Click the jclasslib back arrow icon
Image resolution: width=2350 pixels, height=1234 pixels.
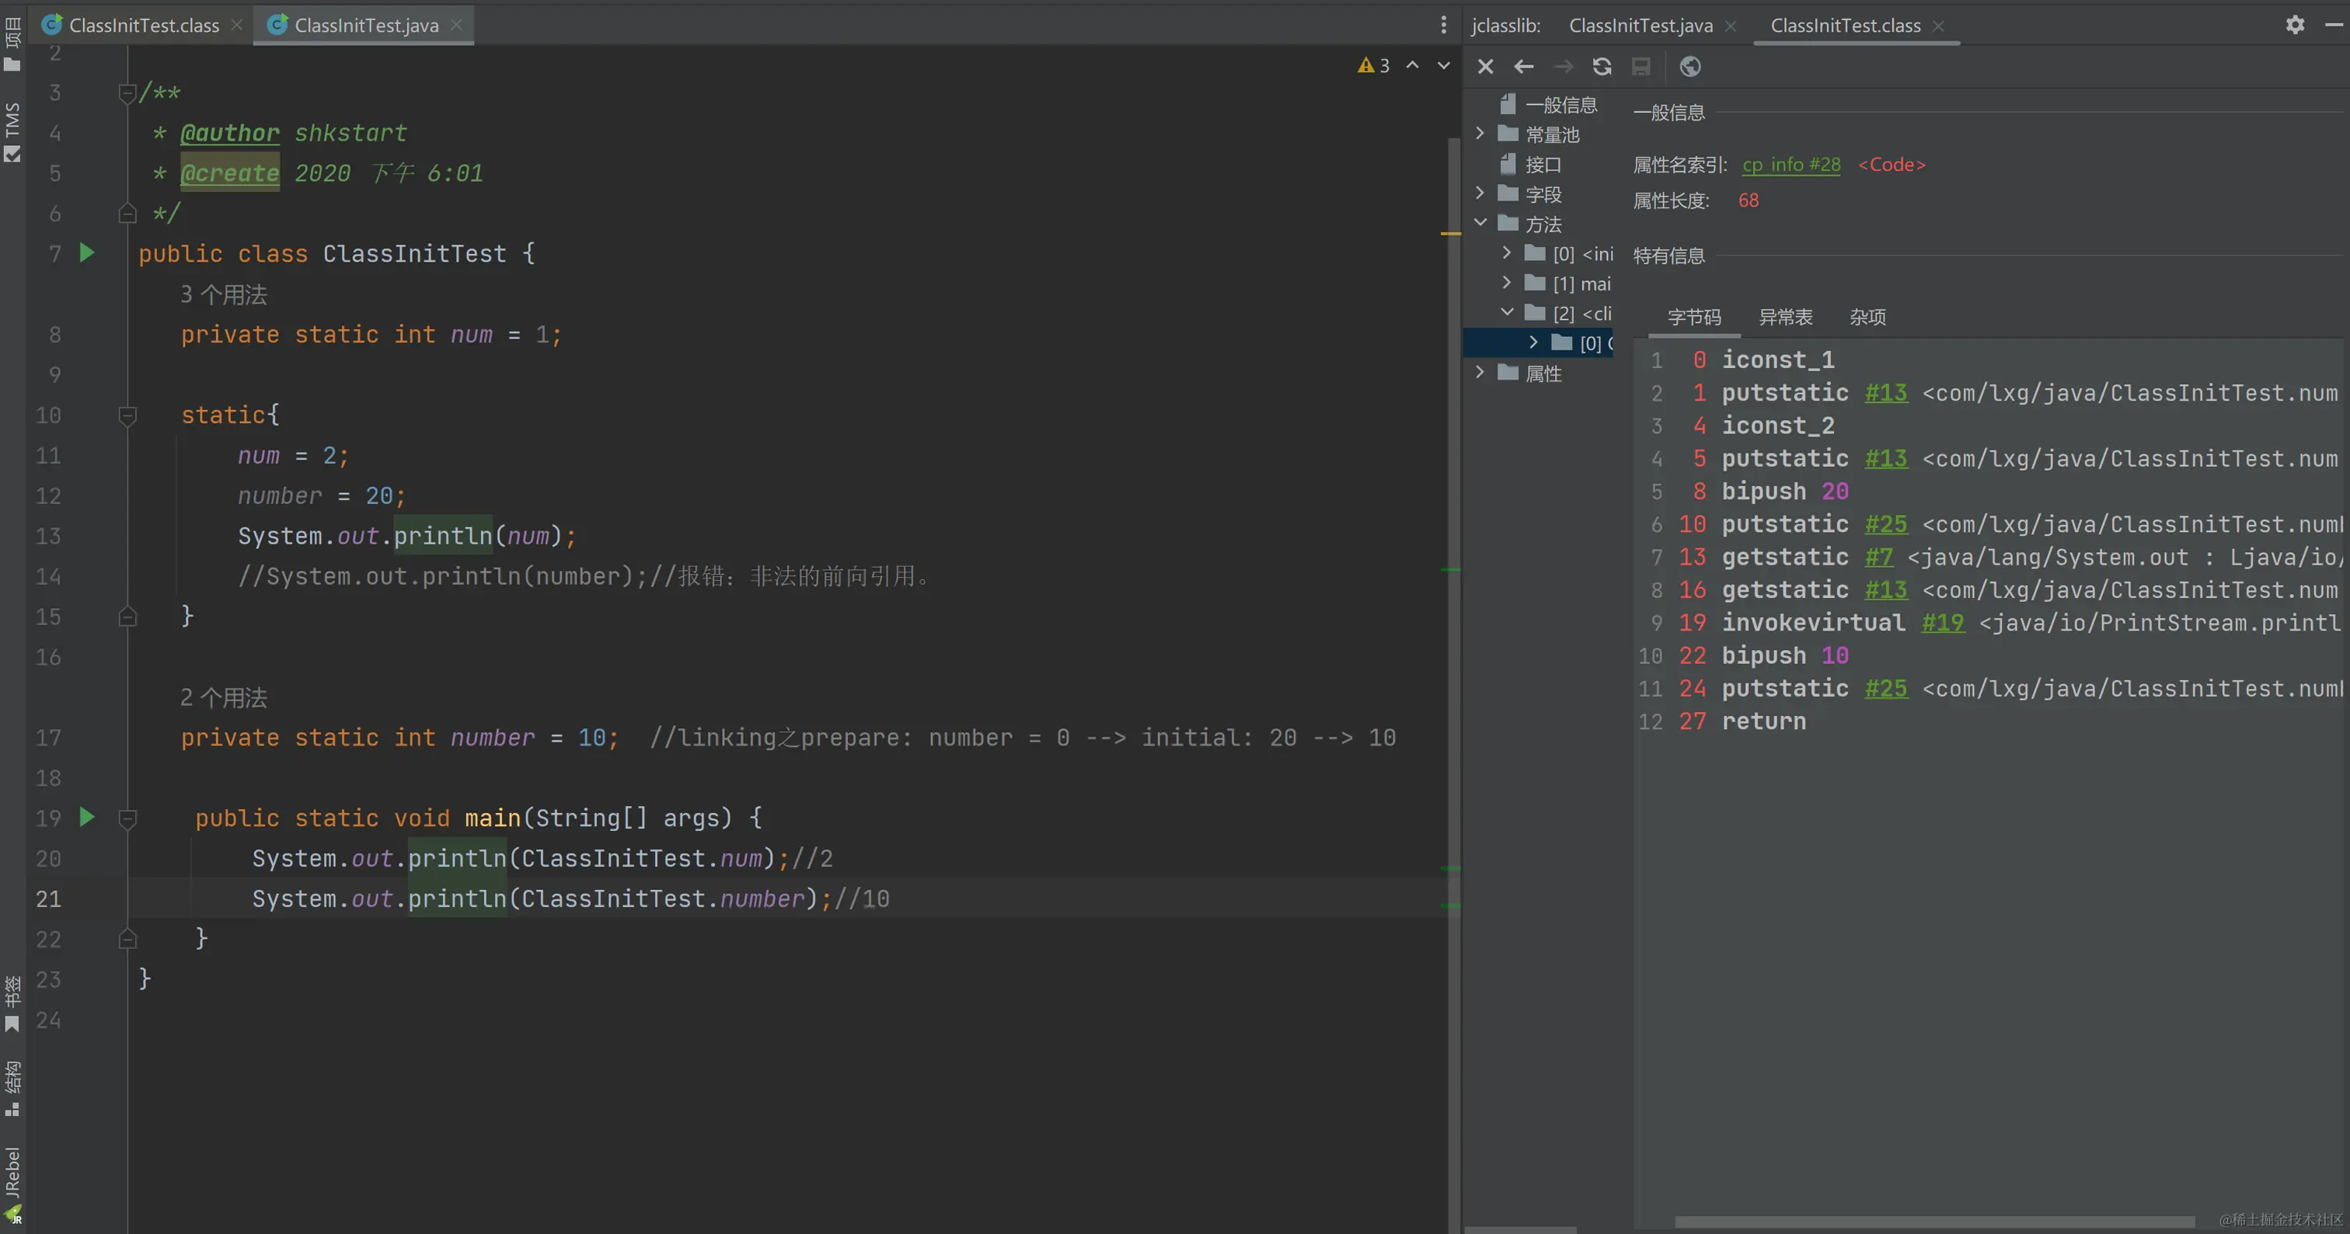(1523, 67)
